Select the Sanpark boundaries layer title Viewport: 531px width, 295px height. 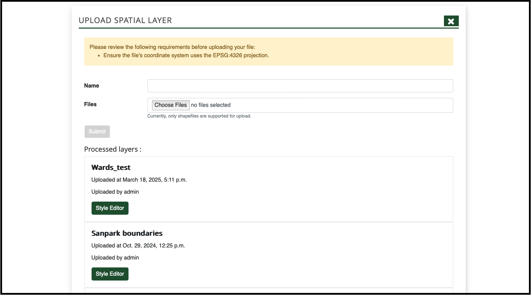[127, 233]
